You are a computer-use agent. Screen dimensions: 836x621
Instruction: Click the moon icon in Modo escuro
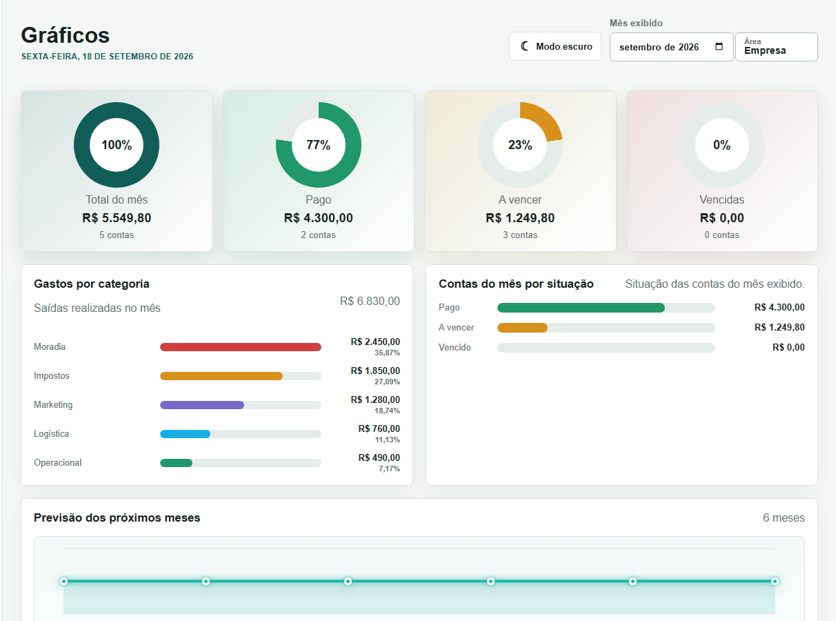click(x=525, y=46)
